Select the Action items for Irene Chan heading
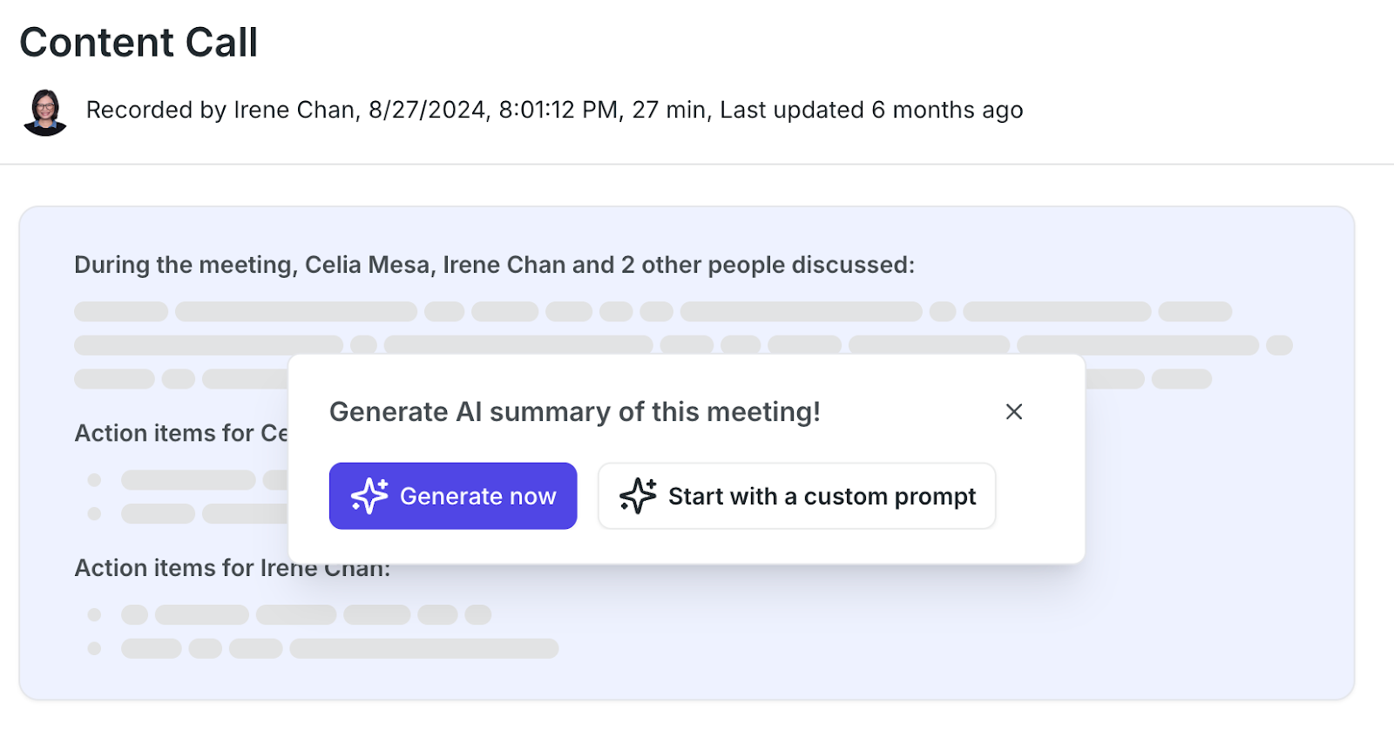The height and width of the screenshot is (731, 1394). click(232, 568)
